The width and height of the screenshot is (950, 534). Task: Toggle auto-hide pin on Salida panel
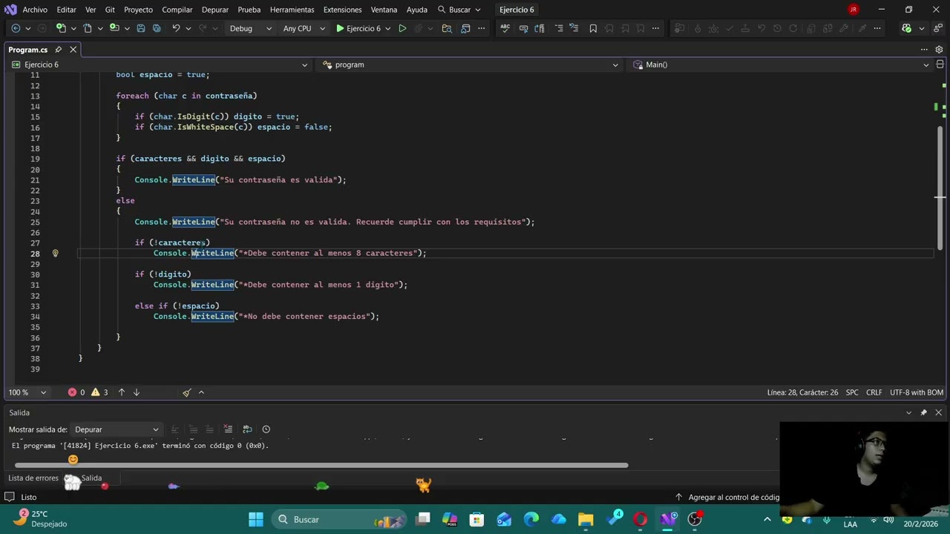coord(924,412)
